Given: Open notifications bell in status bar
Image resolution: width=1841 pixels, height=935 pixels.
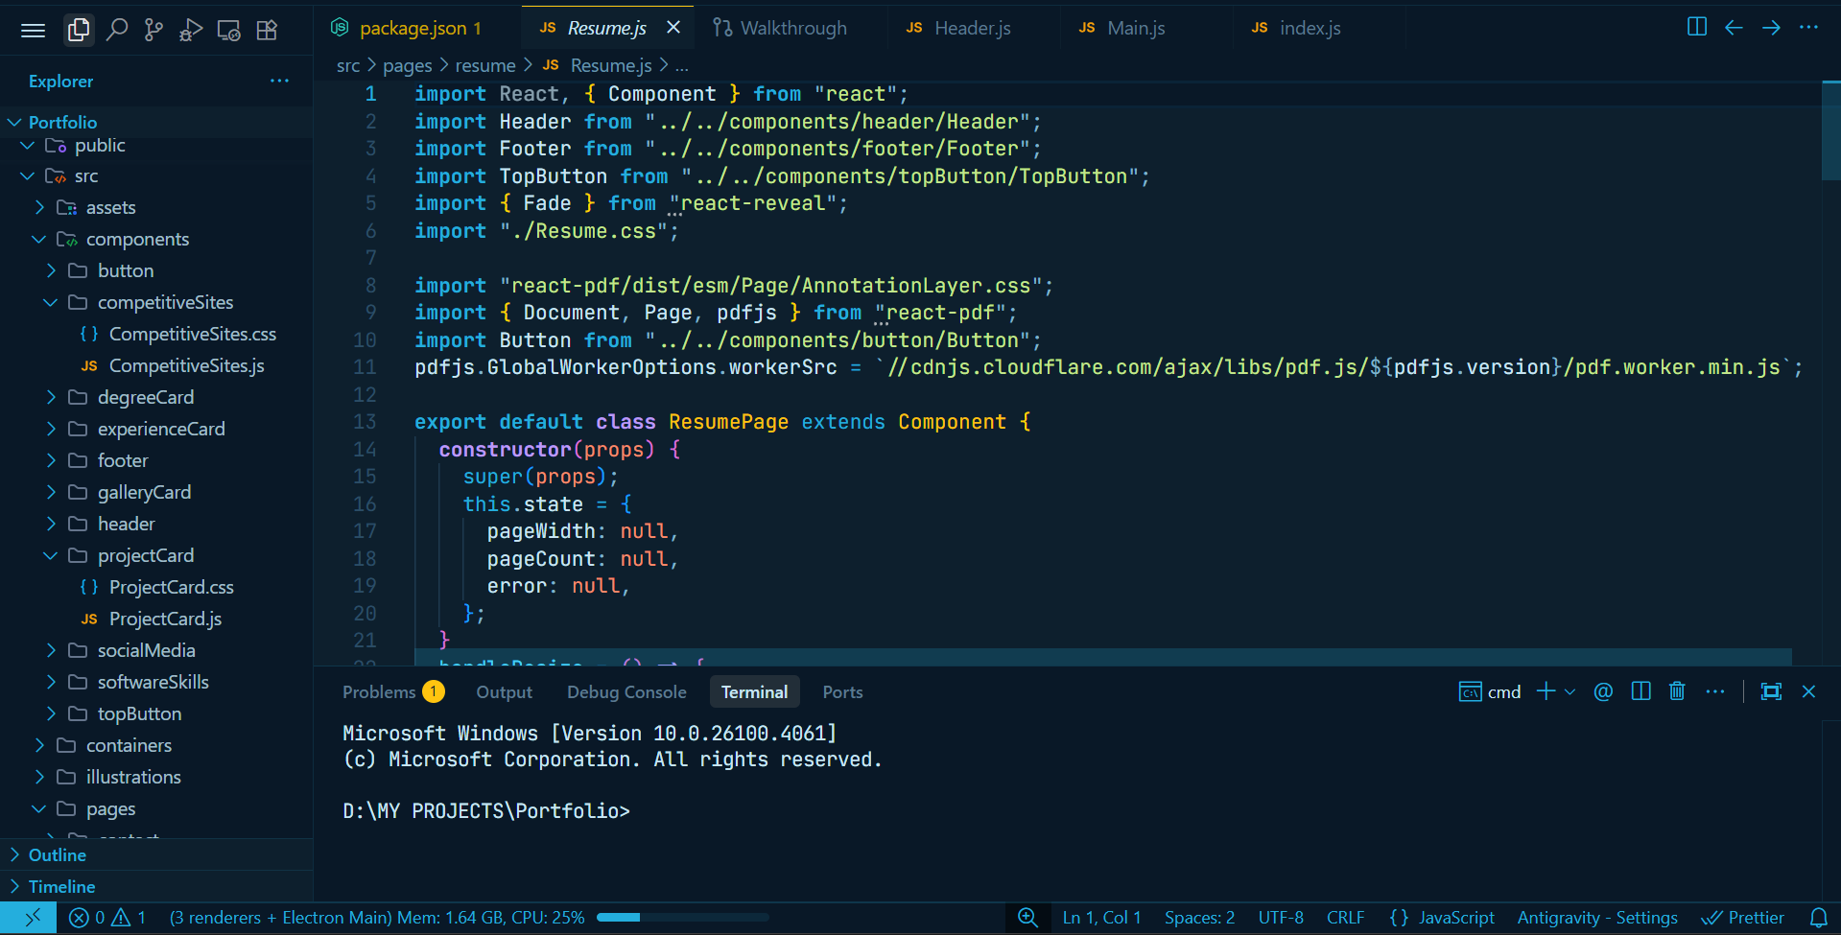Looking at the screenshot, I should [x=1818, y=918].
